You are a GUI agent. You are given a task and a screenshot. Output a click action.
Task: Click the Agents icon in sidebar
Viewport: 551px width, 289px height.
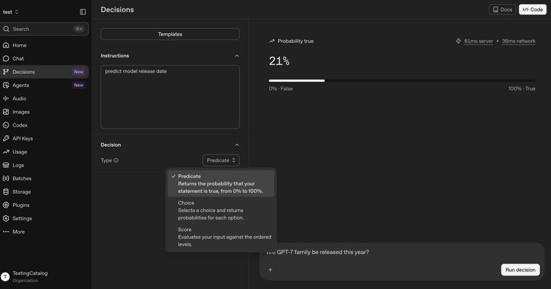coord(6,85)
